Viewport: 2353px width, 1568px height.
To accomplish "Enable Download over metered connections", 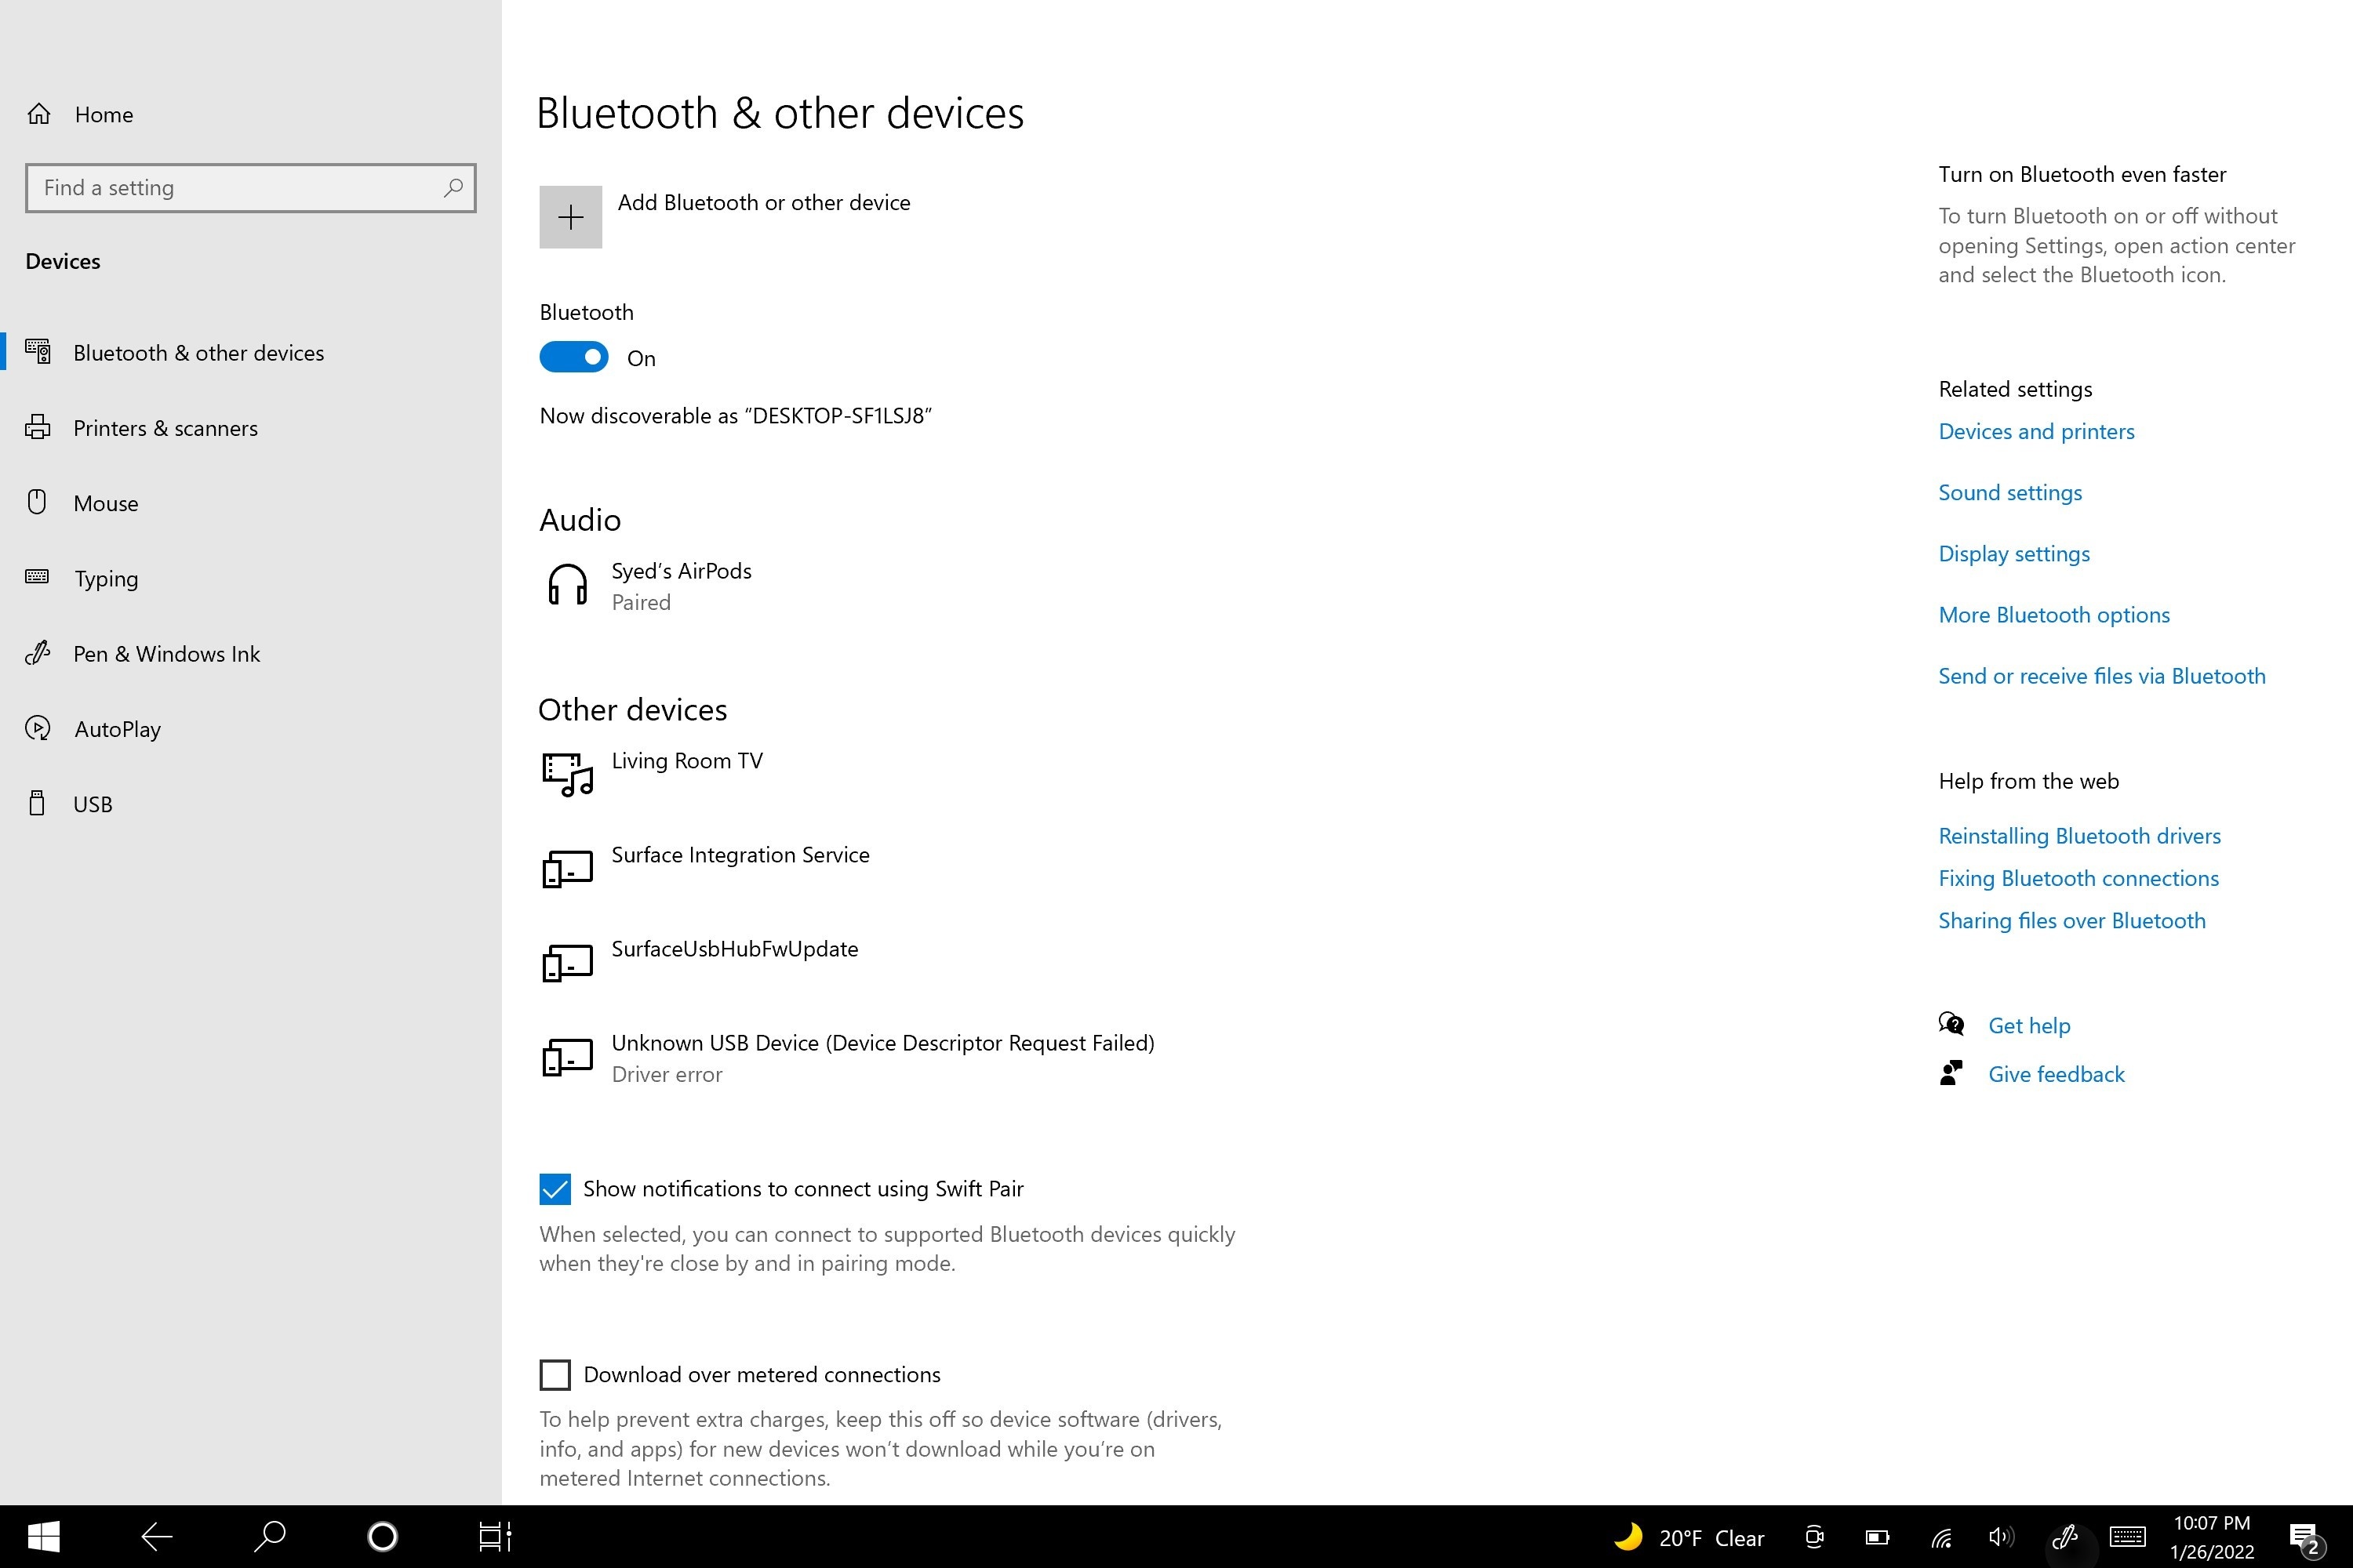I will [x=555, y=1375].
